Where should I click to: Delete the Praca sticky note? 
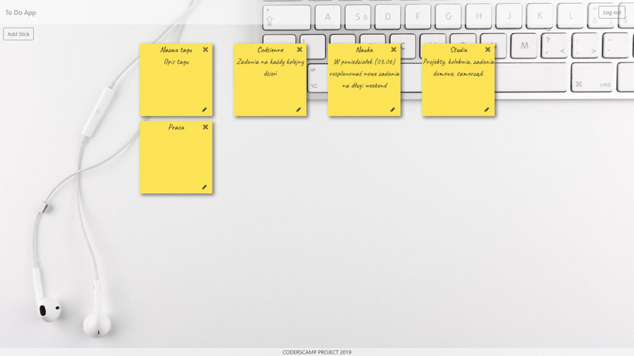click(205, 127)
